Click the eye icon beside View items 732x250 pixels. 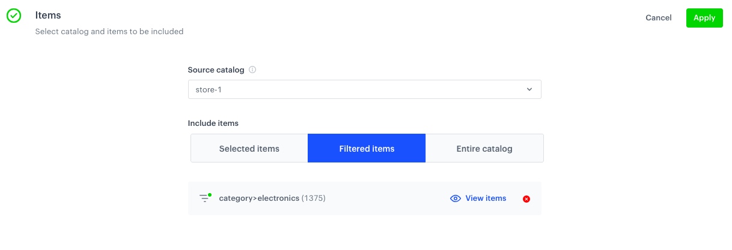(x=456, y=198)
